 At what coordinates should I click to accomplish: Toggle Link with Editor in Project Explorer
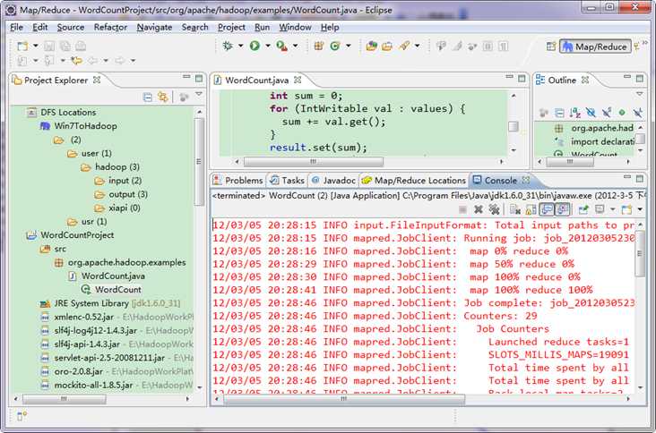[163, 97]
